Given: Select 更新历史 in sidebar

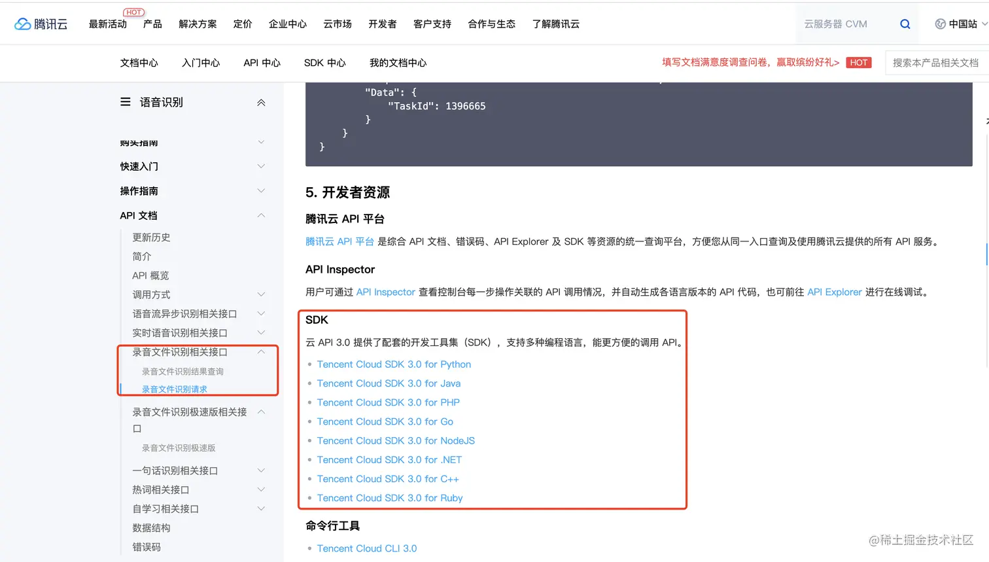Looking at the screenshot, I should click(x=151, y=237).
